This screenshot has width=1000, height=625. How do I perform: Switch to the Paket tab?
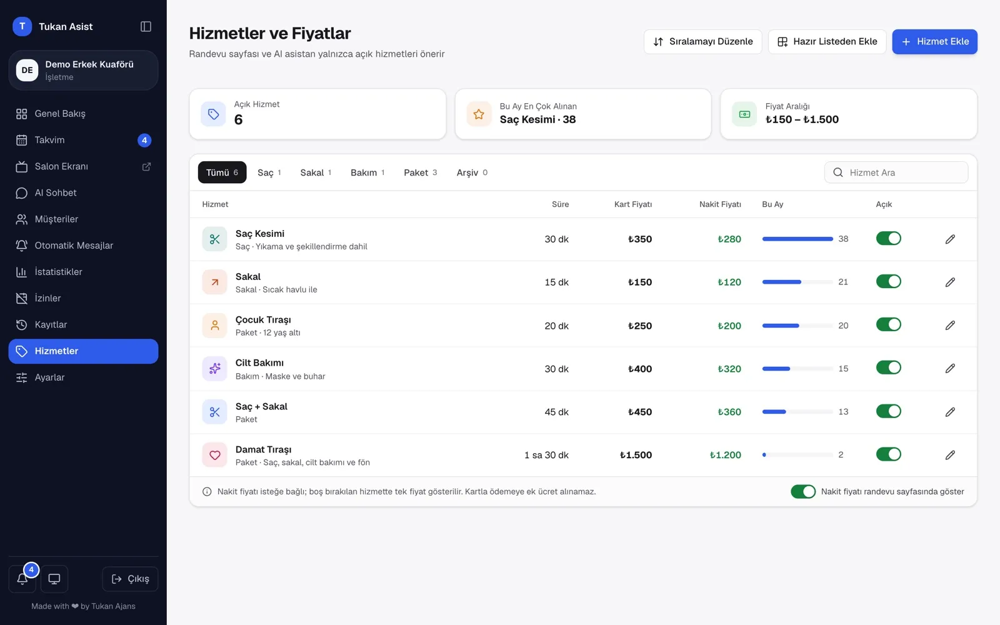tap(421, 172)
